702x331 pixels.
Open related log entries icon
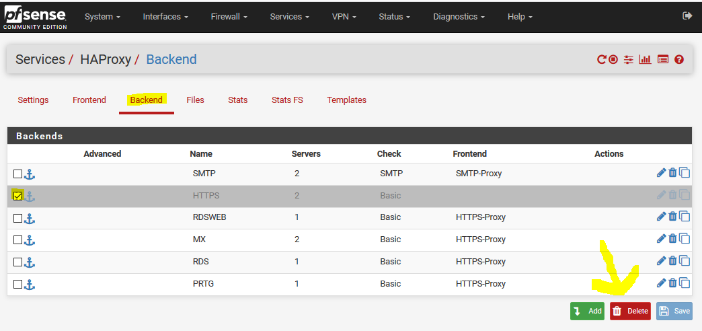point(662,59)
